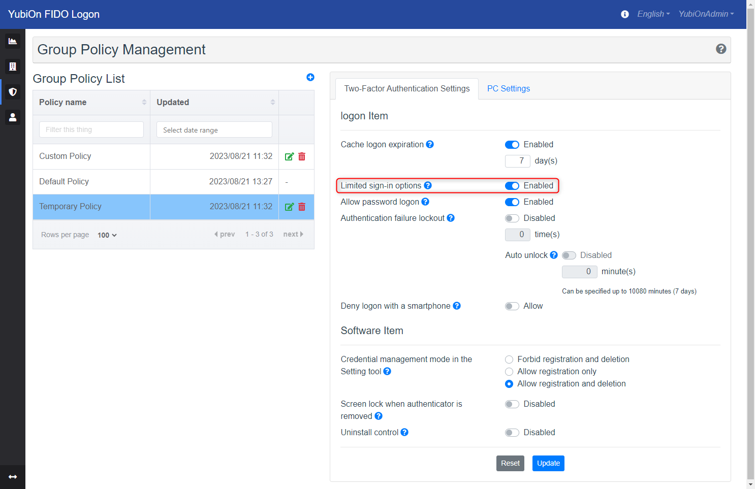Select the Default Policy row name
Image resolution: width=755 pixels, height=489 pixels.
click(x=64, y=182)
